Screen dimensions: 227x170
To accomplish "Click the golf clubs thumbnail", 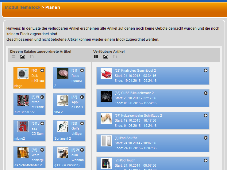I will pos(63,127).
